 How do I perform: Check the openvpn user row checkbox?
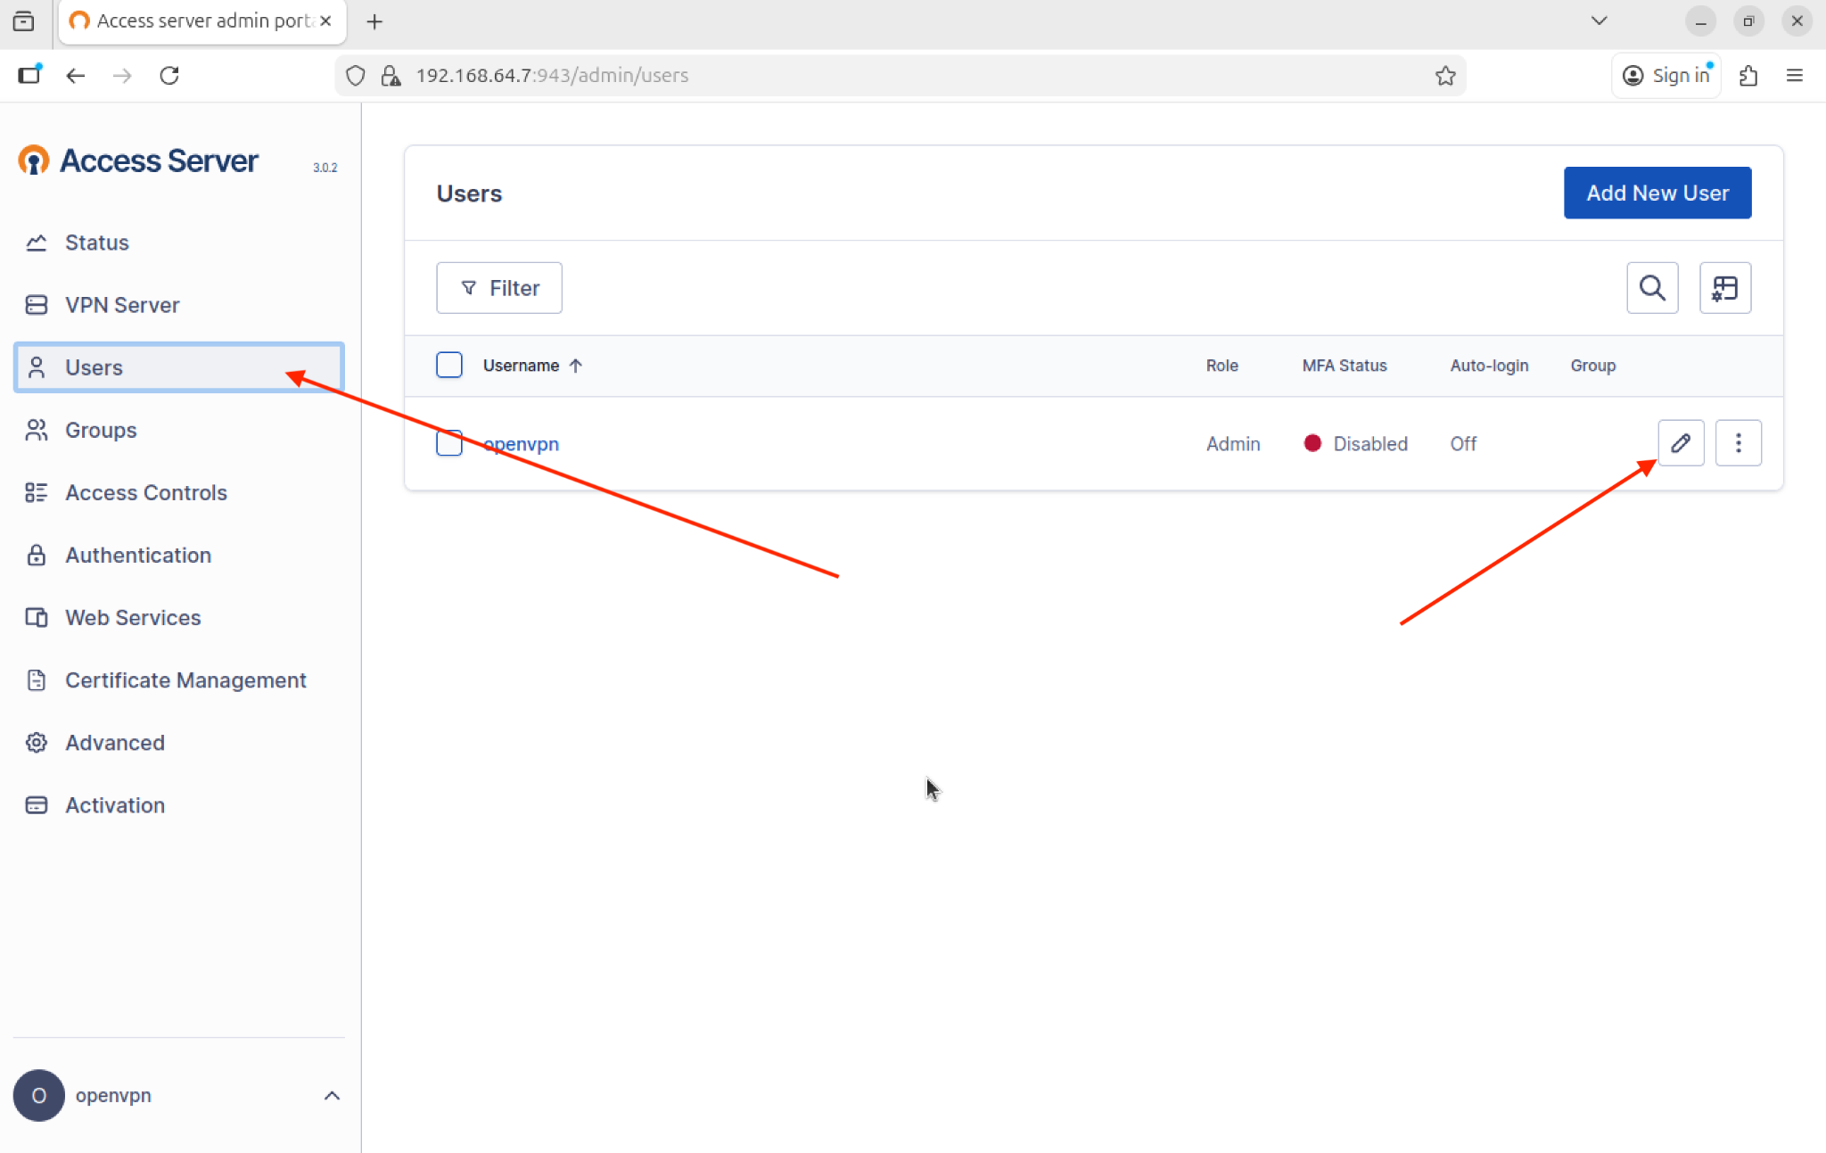pos(449,442)
